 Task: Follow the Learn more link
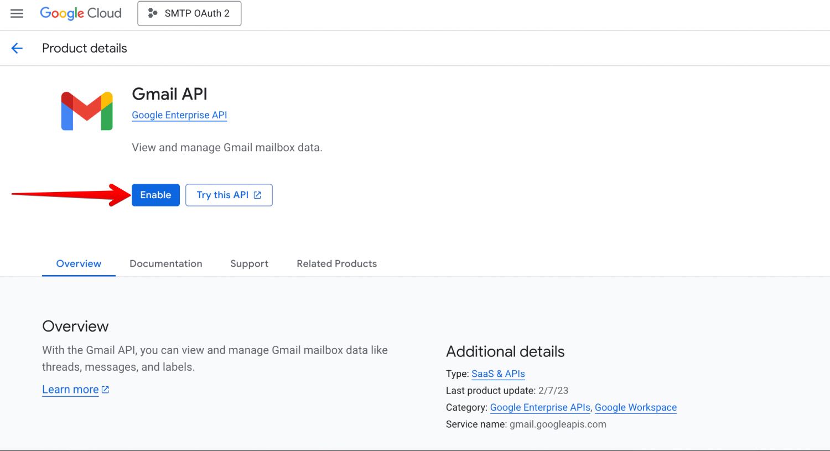(x=70, y=390)
